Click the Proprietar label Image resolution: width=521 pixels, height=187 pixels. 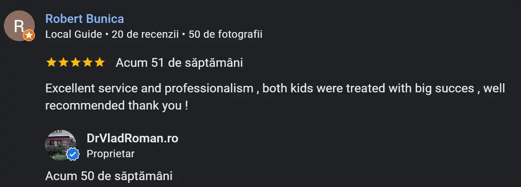click(110, 153)
